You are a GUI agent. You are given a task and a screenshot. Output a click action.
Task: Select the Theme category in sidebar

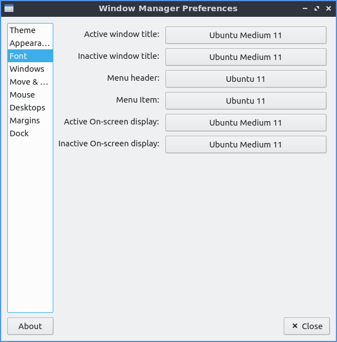(22, 30)
